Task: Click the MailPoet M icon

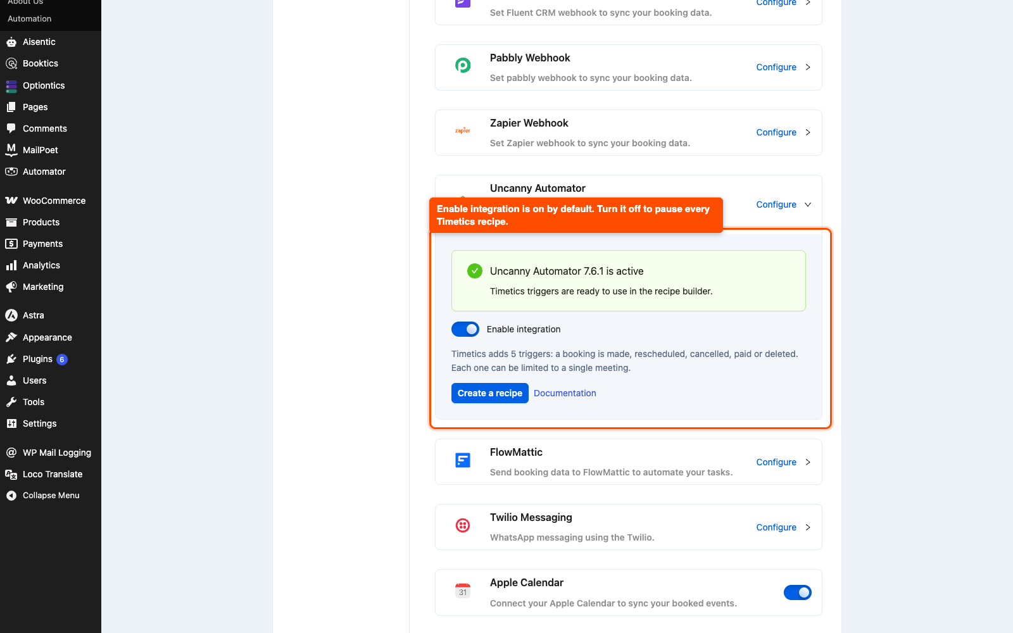Action: (11, 150)
